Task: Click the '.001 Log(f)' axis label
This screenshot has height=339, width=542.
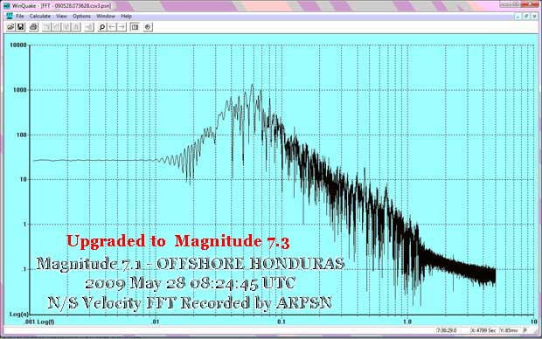Action: pos(38,322)
